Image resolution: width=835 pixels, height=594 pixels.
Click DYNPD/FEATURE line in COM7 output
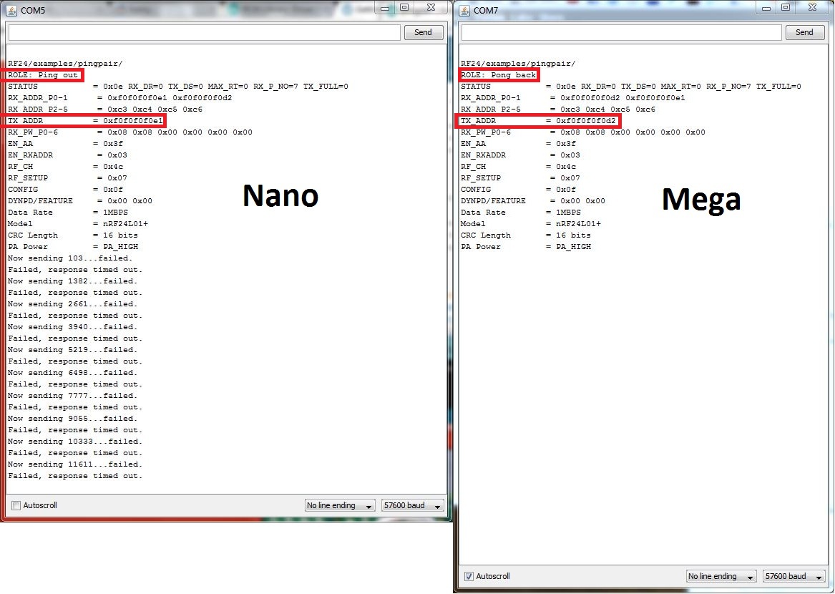pos(533,201)
